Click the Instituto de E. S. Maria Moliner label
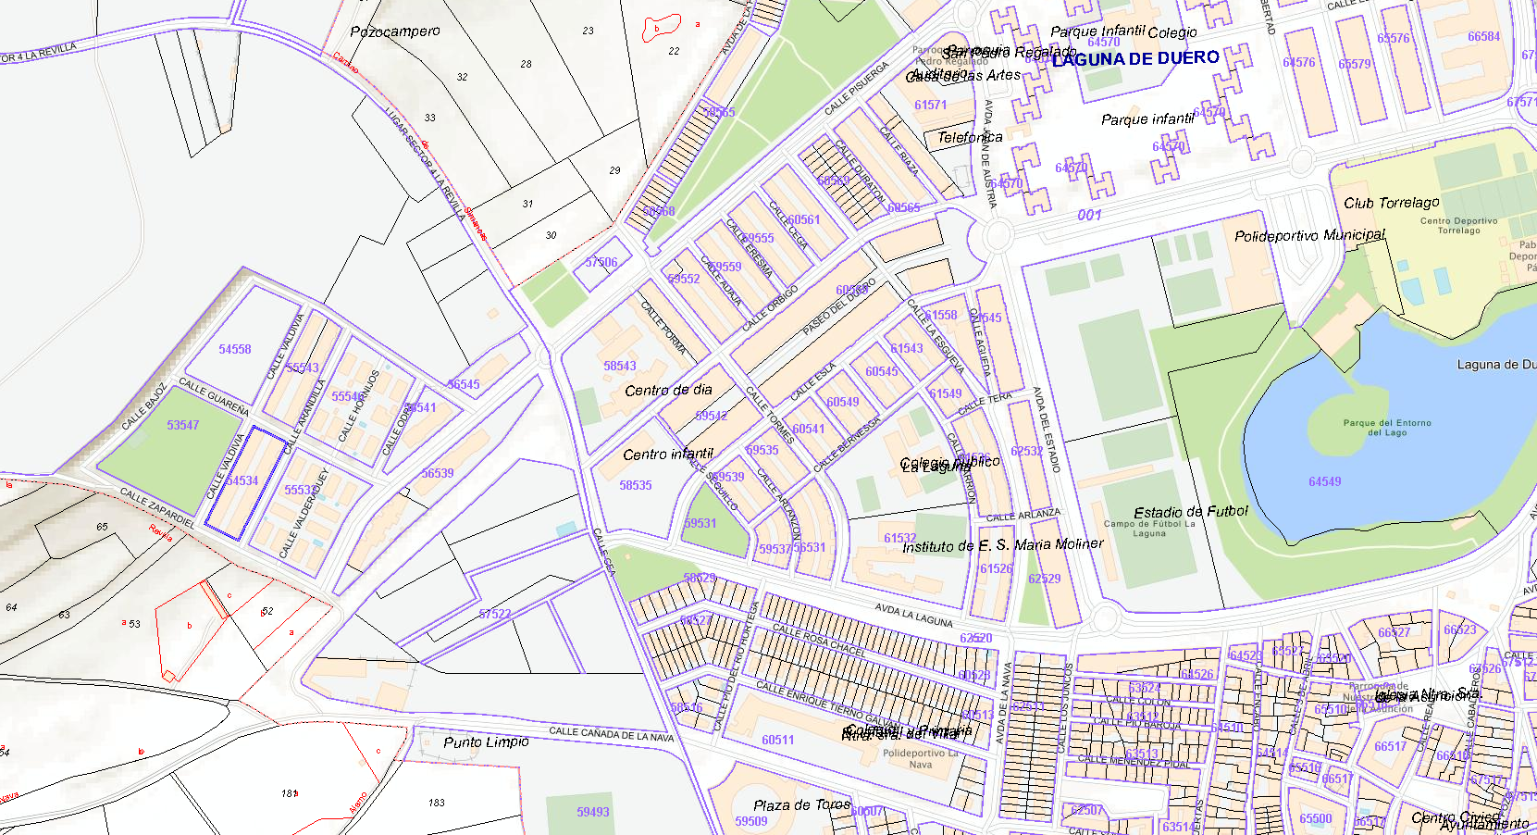The image size is (1537, 835). click(x=1003, y=545)
